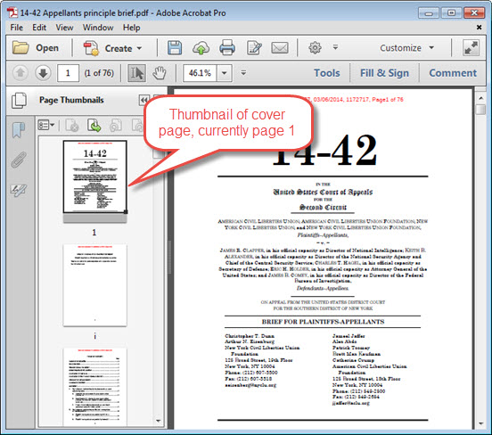Click the Edit text document icon
Image resolution: width=492 pixels, height=435 pixels.
pos(254,48)
